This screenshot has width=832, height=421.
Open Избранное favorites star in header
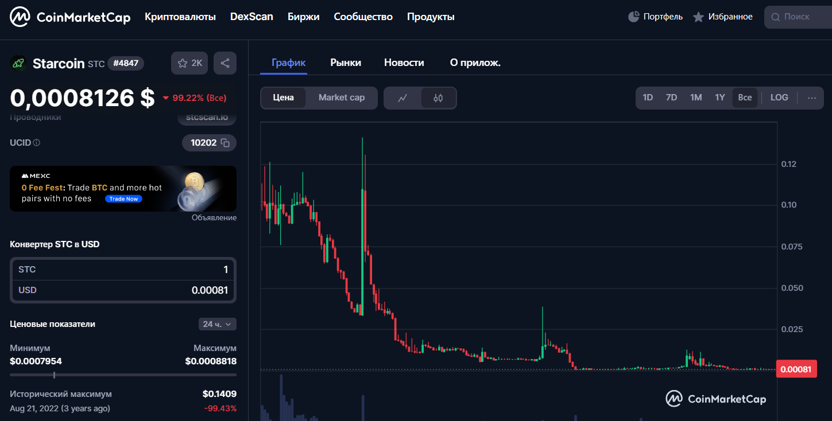tap(698, 17)
